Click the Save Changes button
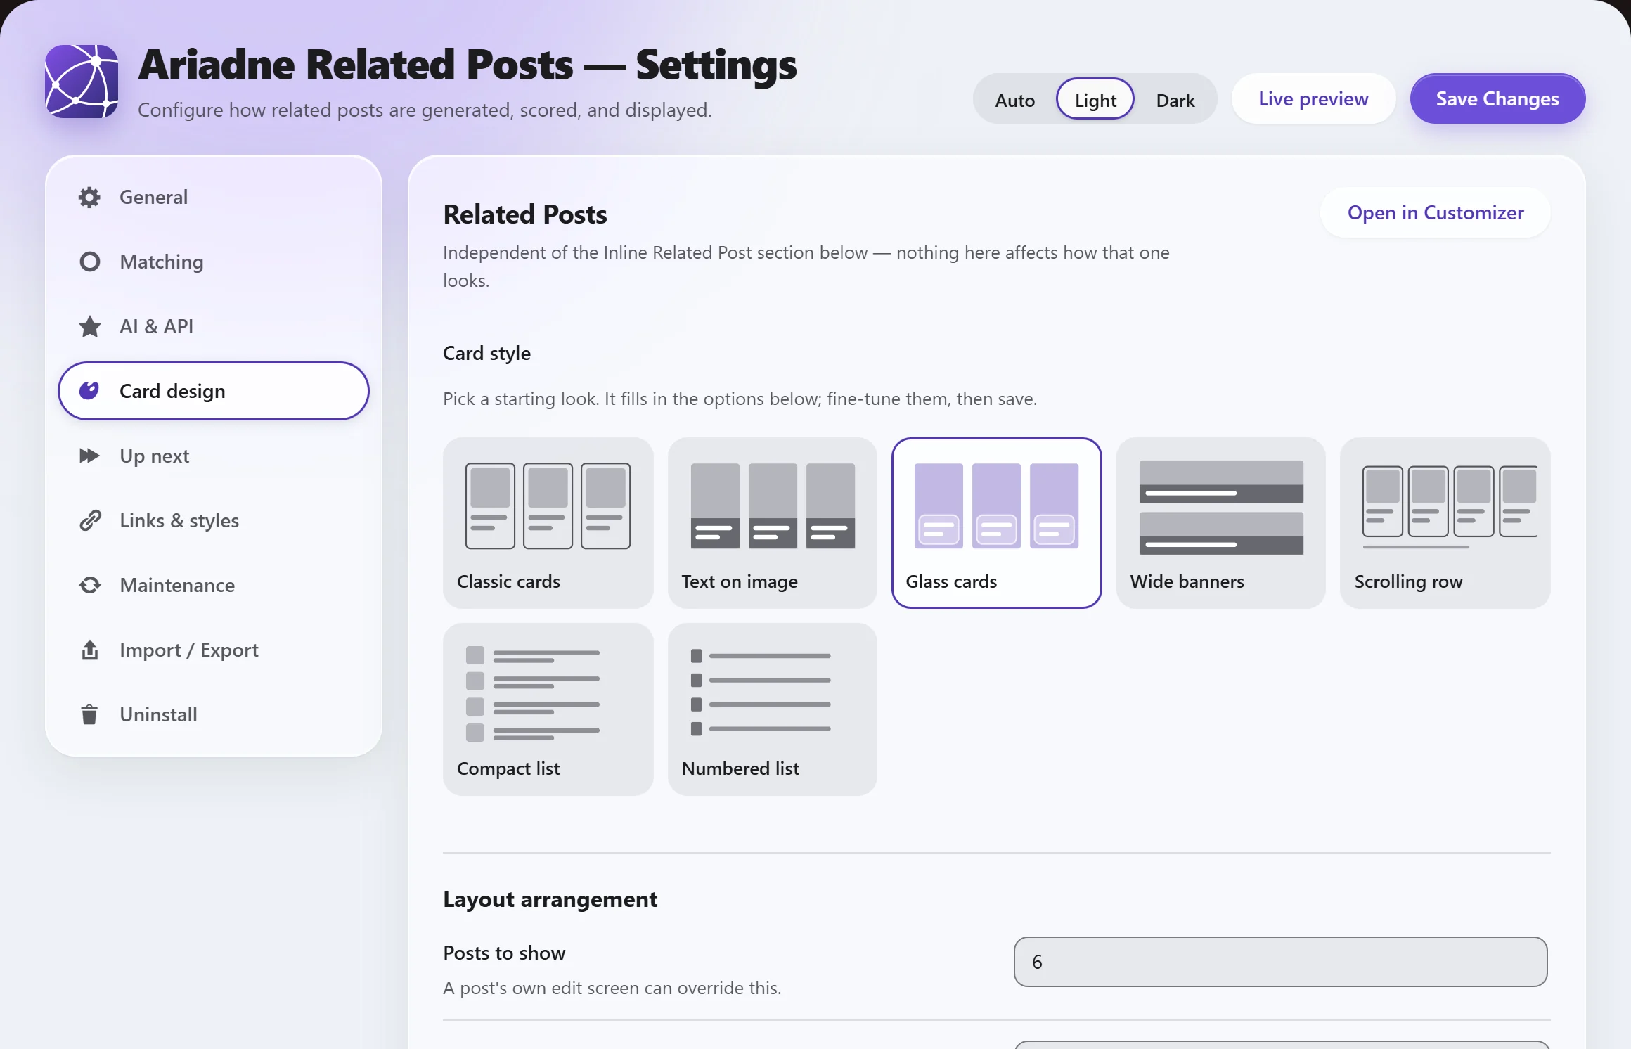 1497,98
